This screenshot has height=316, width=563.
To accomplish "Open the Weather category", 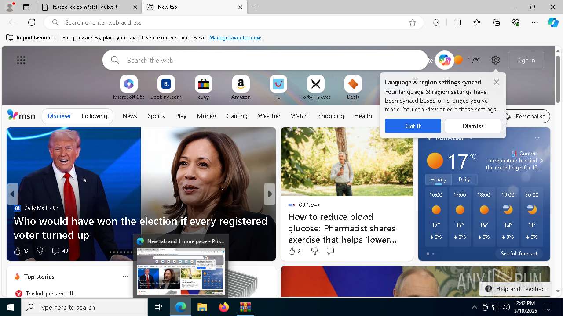I will (269, 116).
